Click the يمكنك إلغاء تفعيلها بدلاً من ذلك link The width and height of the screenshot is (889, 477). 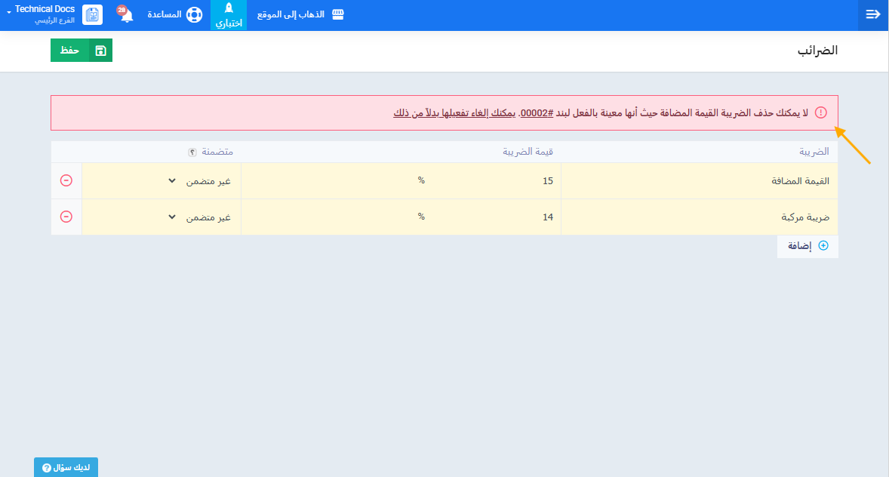[455, 113]
